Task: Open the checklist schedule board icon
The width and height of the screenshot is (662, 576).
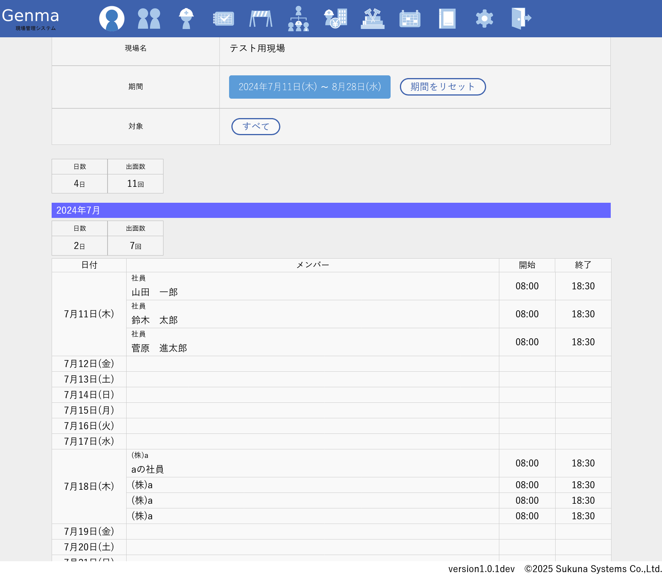Action: coord(224,18)
